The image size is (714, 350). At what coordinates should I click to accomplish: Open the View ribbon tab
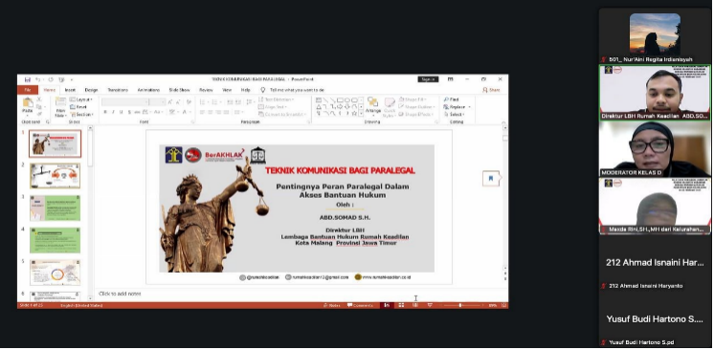tap(227, 90)
